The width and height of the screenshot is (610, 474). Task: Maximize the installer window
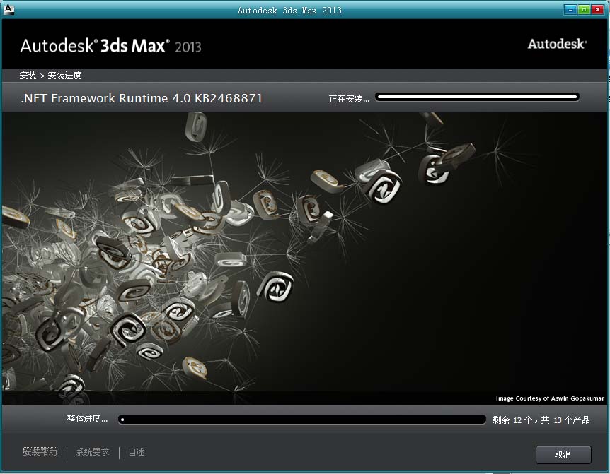pos(584,10)
